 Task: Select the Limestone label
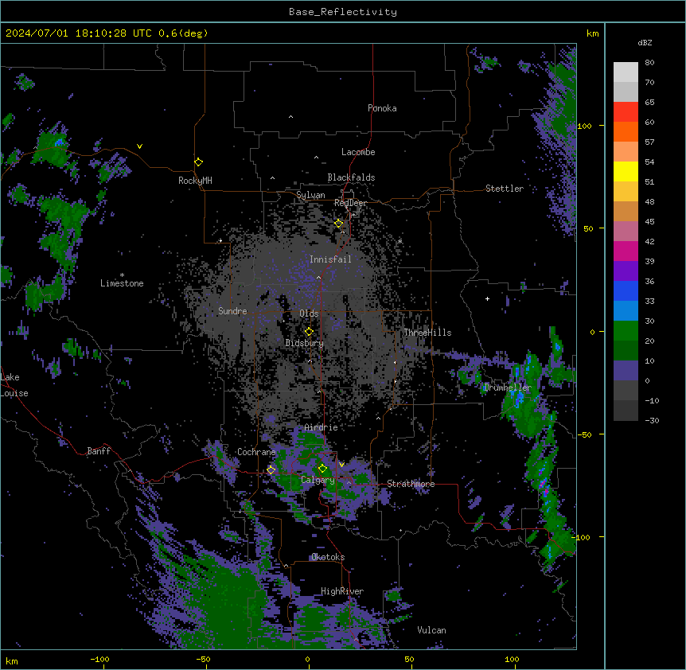pos(122,283)
